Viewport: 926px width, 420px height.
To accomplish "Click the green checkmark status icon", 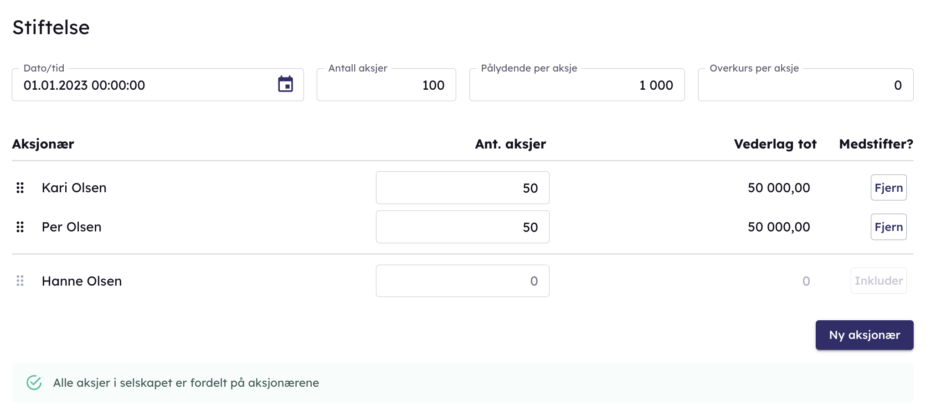I will point(34,383).
